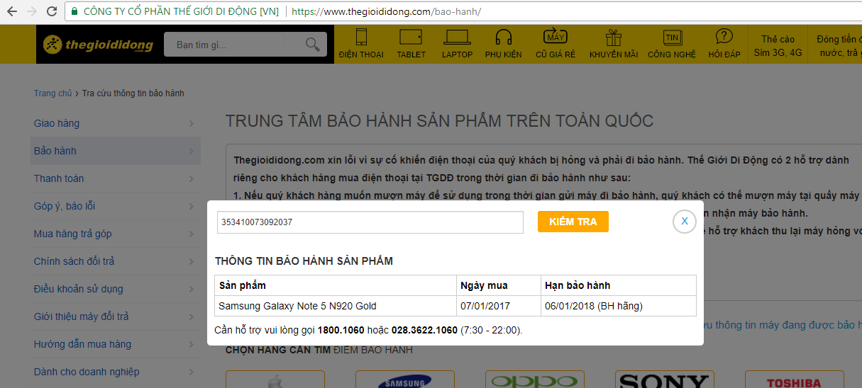
Task: Click the browser address bar URL
Action: tap(386, 12)
